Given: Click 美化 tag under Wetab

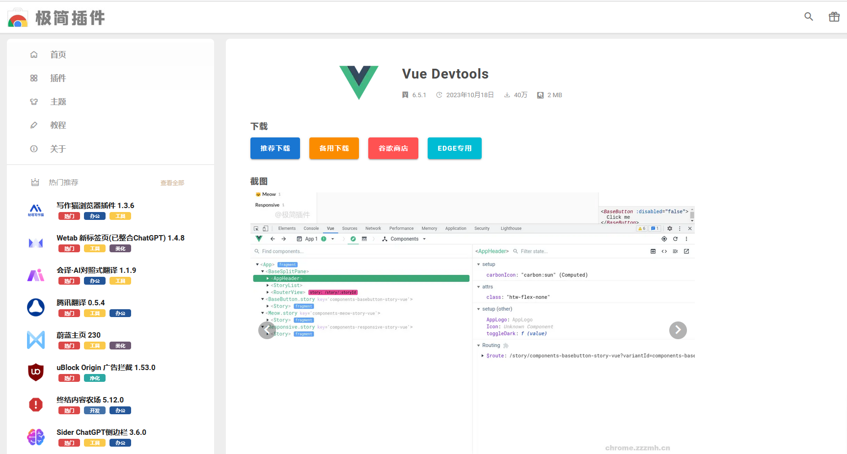Looking at the screenshot, I should [120, 249].
